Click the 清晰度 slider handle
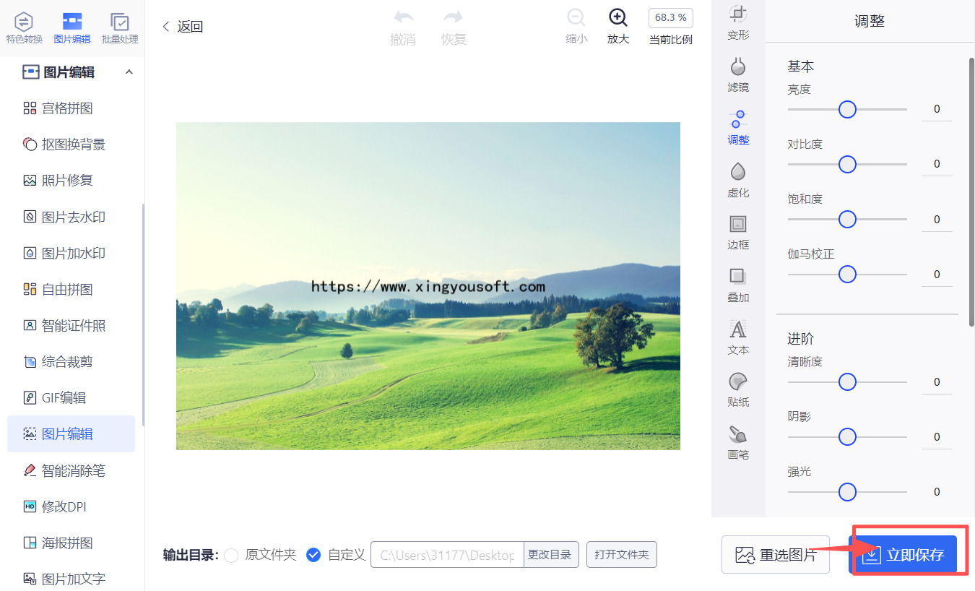975x591 pixels. 847,381
